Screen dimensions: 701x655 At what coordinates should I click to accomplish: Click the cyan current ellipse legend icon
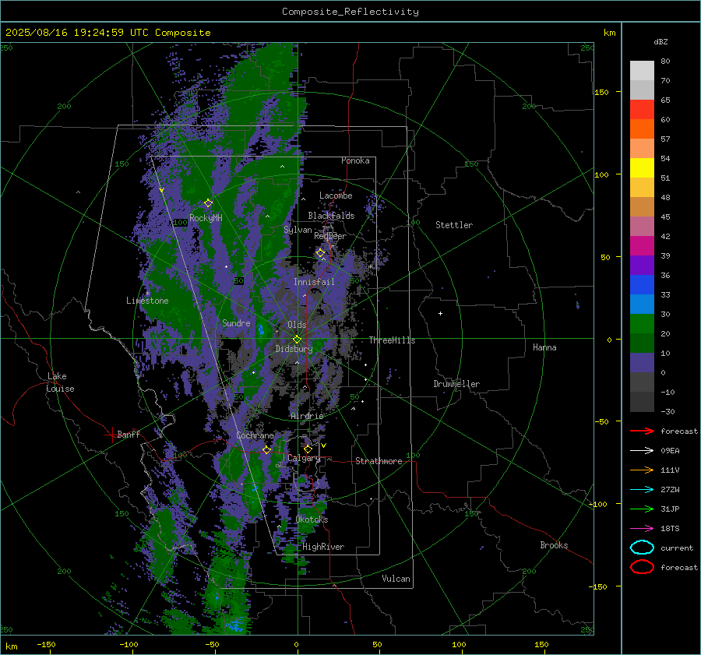pos(642,548)
